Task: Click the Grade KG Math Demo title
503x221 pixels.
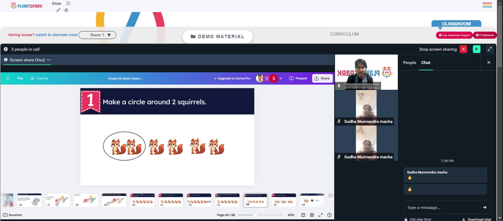Action: click(x=125, y=78)
